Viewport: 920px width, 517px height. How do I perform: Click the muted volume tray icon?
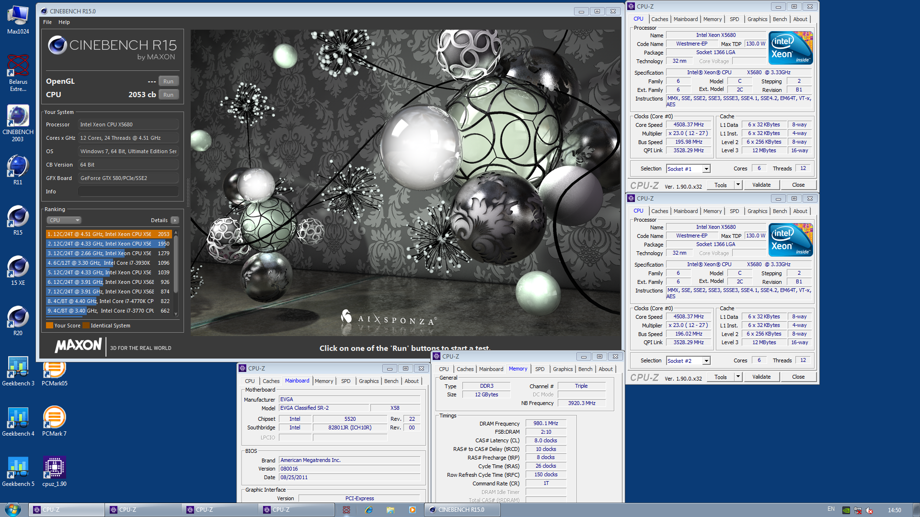(869, 510)
